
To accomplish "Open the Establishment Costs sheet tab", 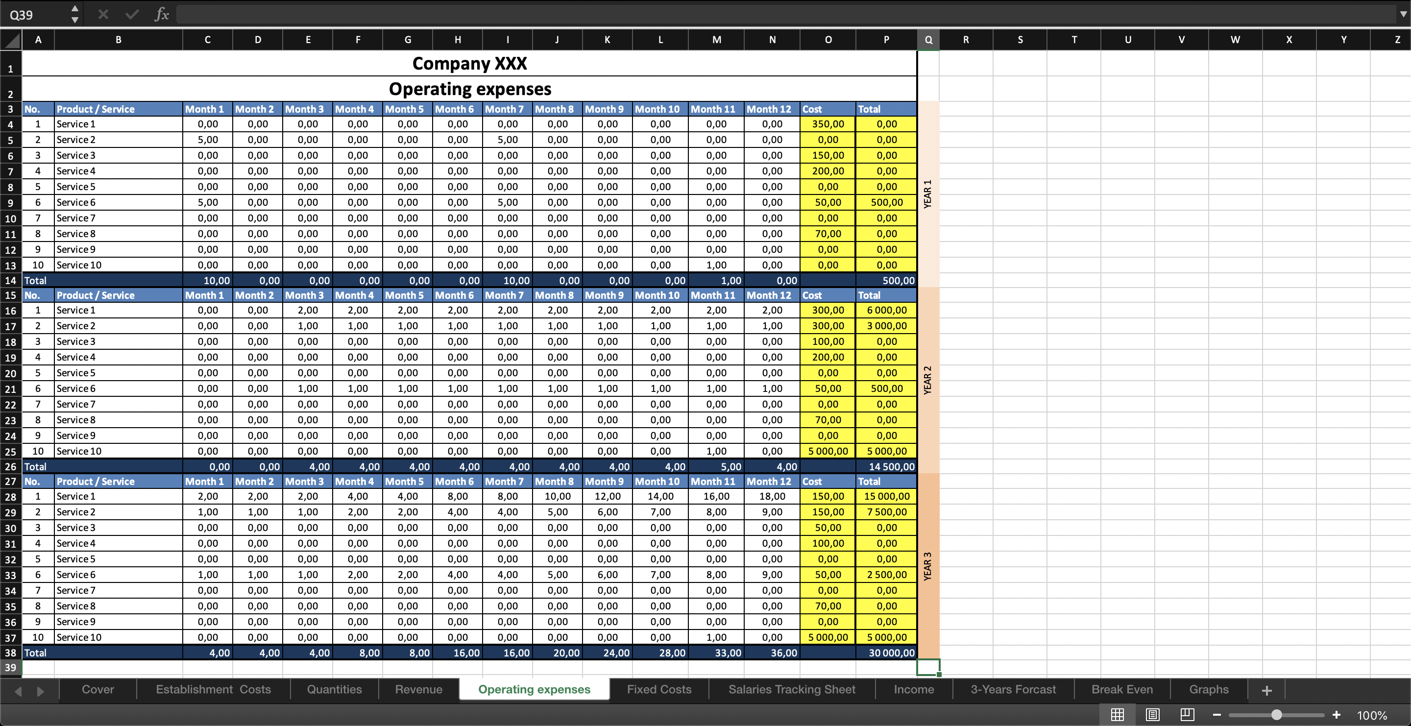I will point(214,690).
